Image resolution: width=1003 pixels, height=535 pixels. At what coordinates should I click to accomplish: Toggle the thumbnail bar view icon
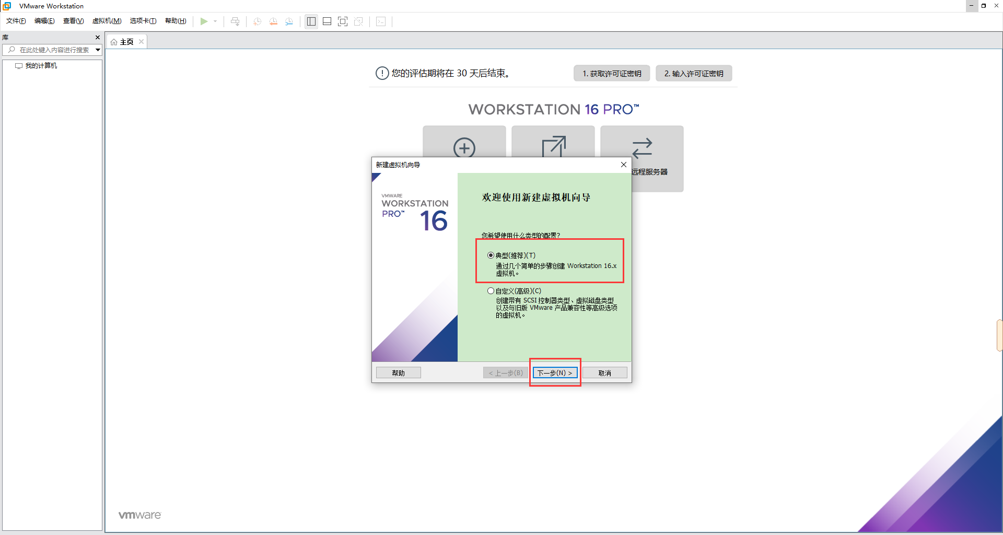click(327, 21)
